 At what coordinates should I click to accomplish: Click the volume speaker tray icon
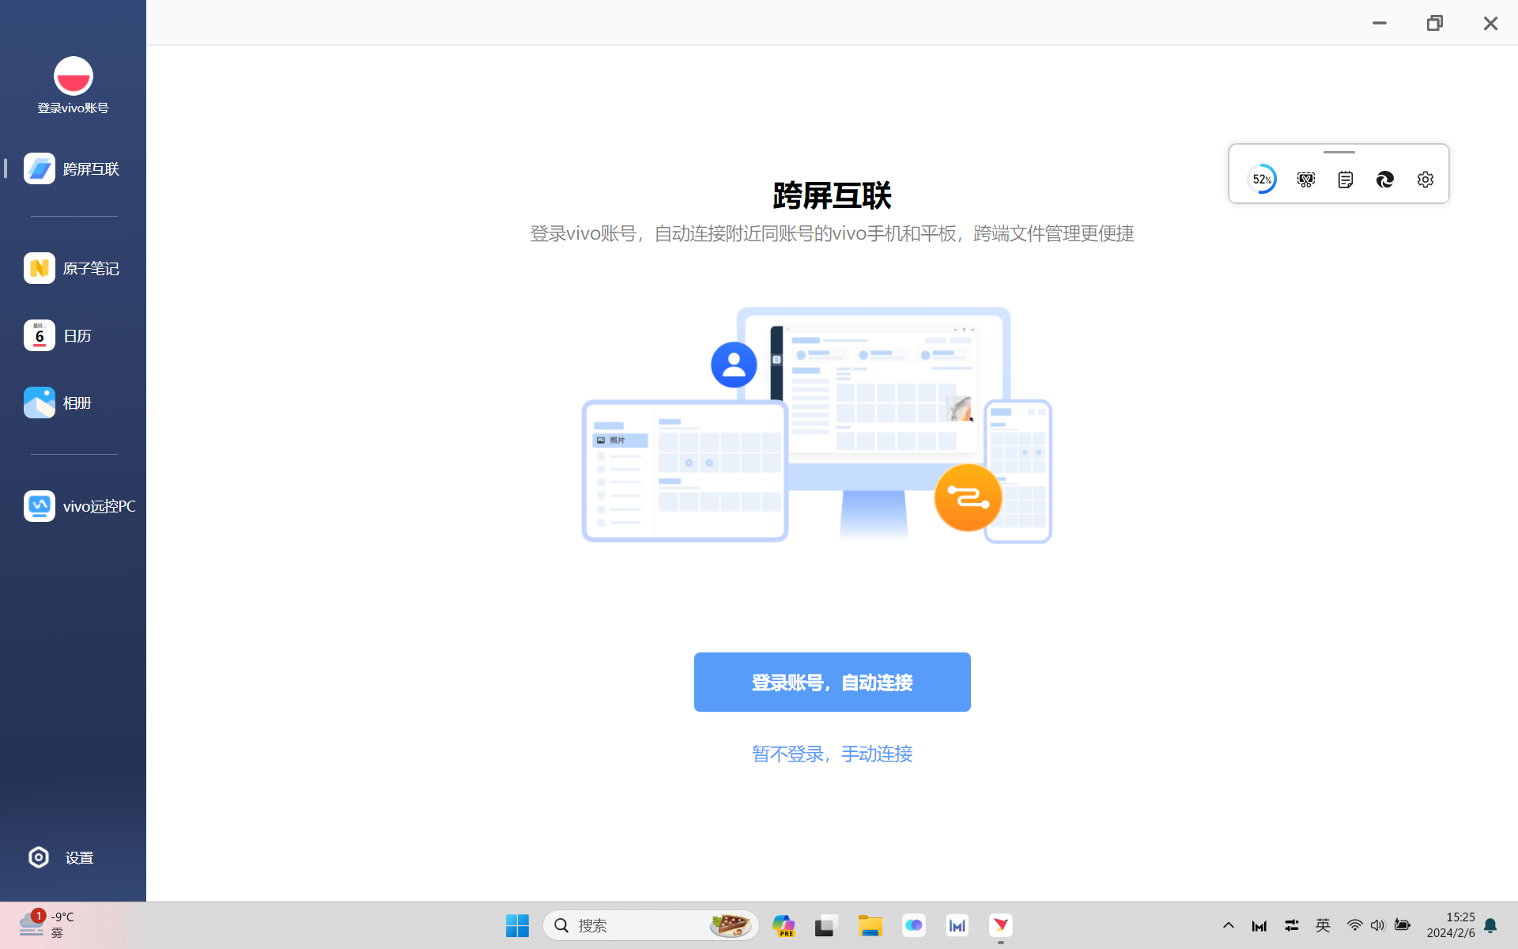pos(1378,925)
